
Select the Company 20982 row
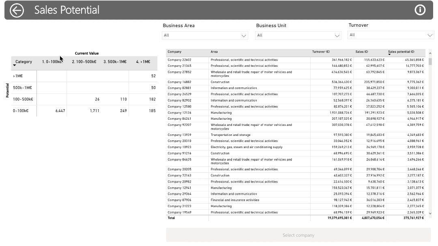[x=296, y=182]
